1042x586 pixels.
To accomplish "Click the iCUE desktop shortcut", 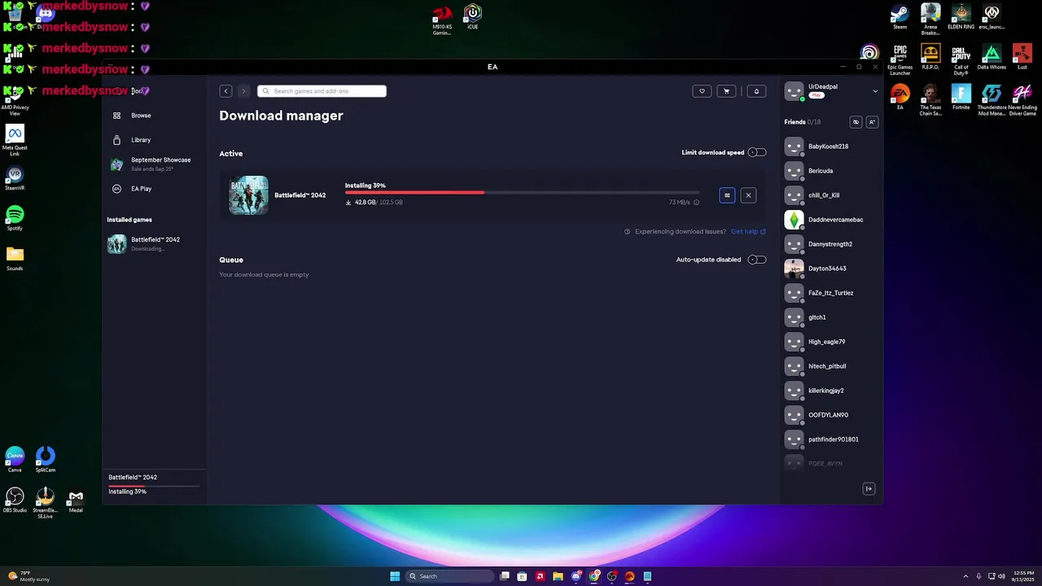I will (472, 17).
